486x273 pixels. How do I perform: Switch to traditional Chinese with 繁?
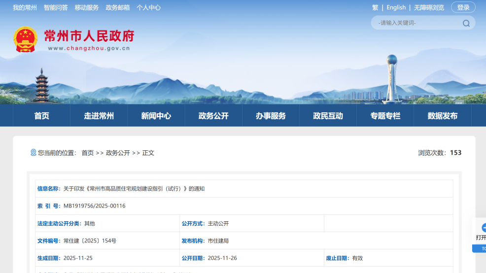click(x=375, y=7)
